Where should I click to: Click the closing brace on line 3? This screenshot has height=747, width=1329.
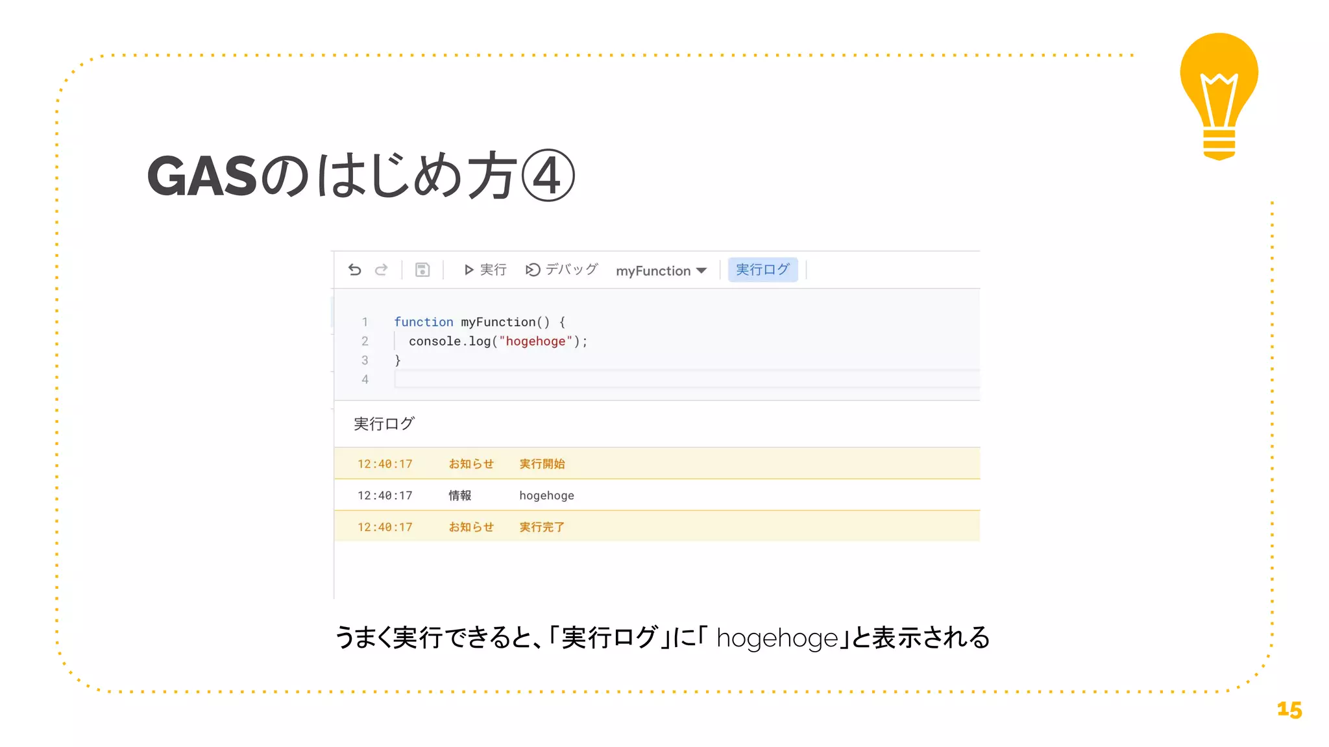tap(398, 361)
